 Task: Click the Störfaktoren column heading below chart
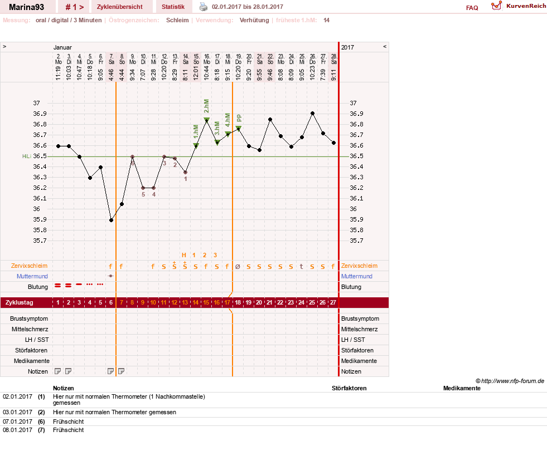pyautogui.click(x=349, y=388)
